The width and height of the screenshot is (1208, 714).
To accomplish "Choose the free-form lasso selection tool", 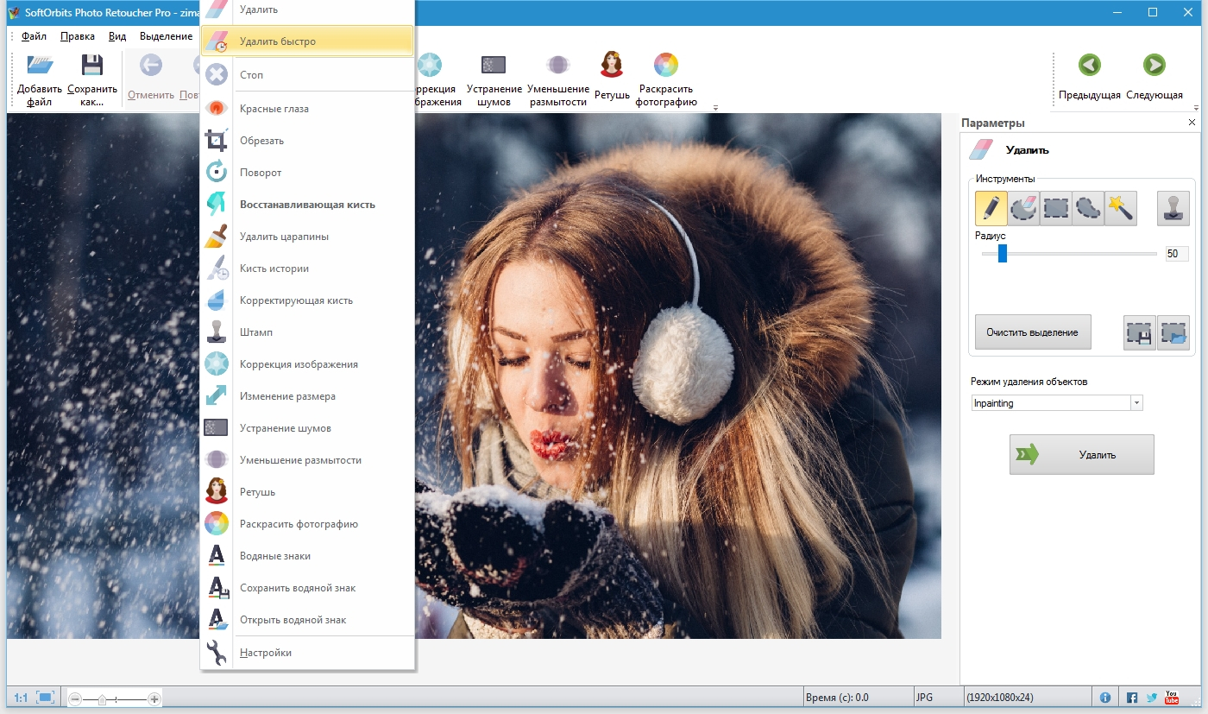I will click(1088, 208).
